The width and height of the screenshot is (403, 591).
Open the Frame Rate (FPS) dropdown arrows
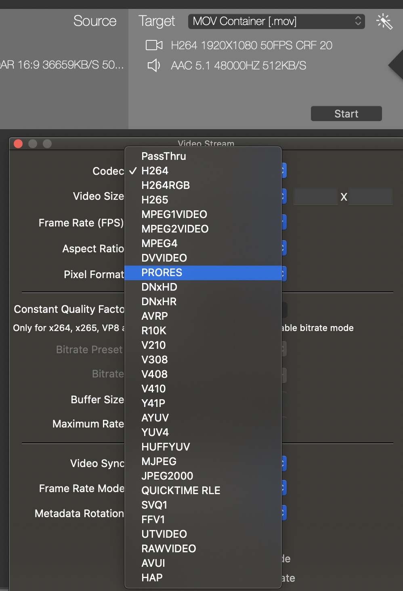tap(284, 222)
